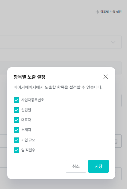The image size is (127, 189).
Task: Click the 항목별 노출 설정 dialog title
Action: 29,77
